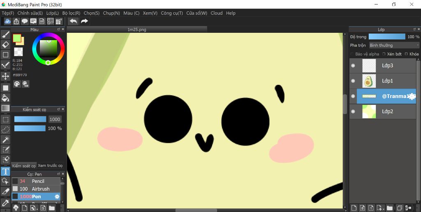421x212 pixels.
Task: Select the 1m25.png document tab
Action: 137,30
